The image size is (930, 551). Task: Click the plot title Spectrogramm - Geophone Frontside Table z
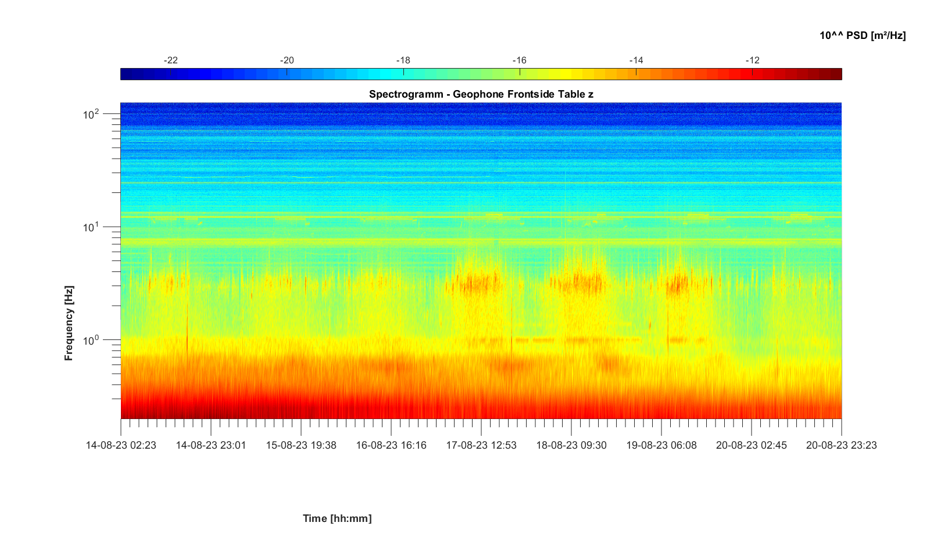point(481,94)
